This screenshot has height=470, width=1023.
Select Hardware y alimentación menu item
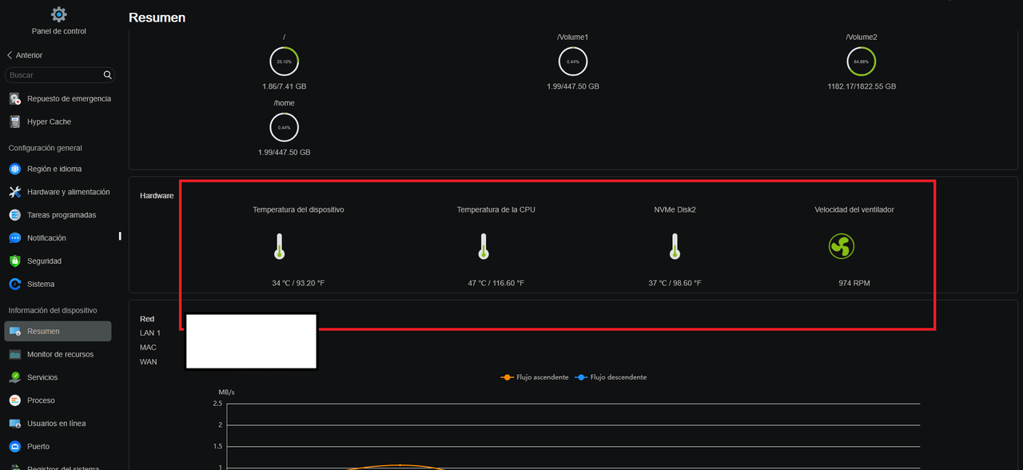[x=58, y=193]
